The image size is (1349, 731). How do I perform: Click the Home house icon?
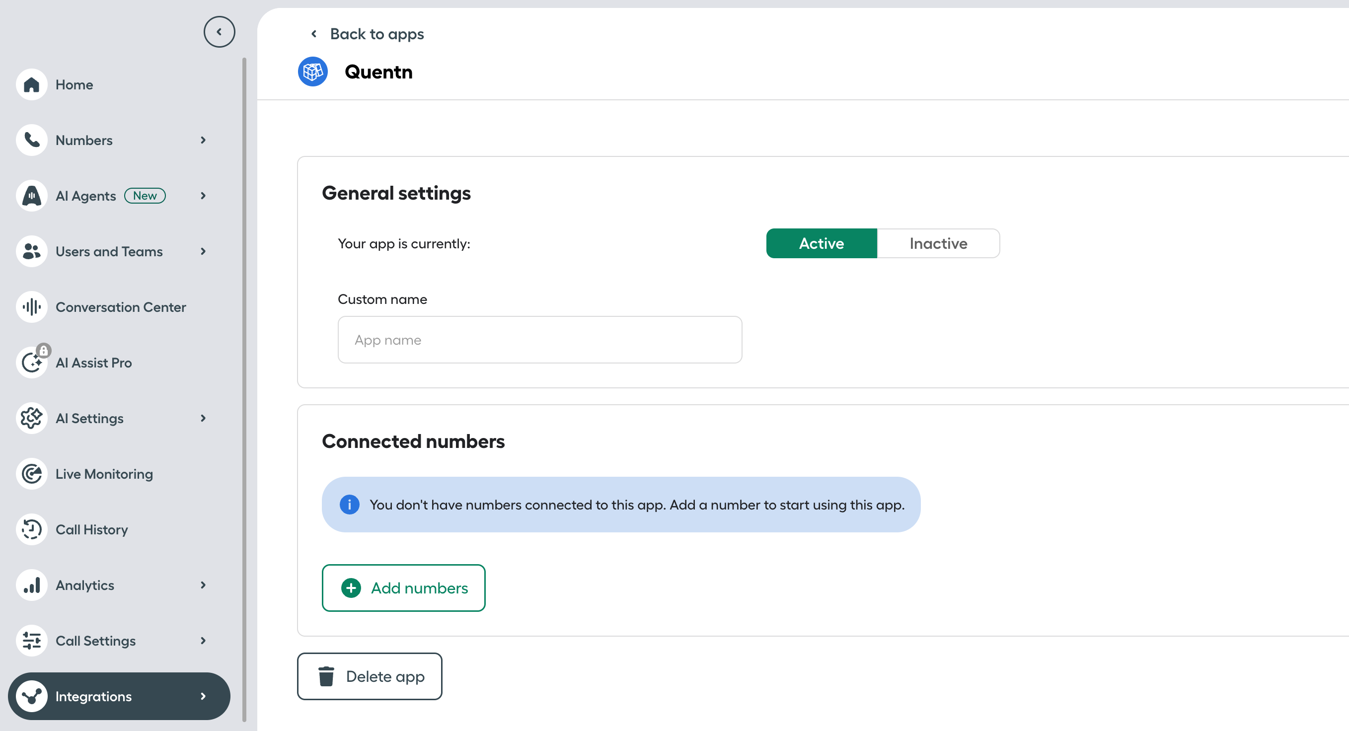[x=32, y=84]
